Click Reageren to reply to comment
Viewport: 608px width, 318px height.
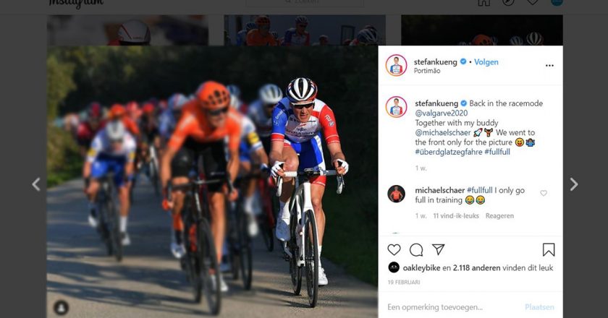point(499,216)
